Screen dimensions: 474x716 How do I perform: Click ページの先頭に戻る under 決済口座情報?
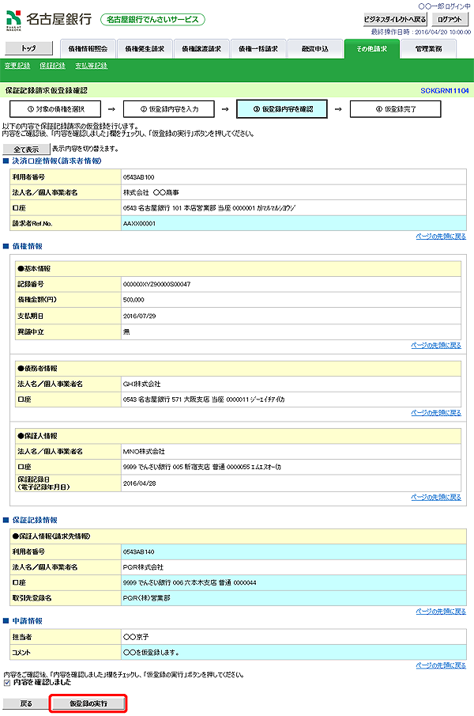pos(441,237)
